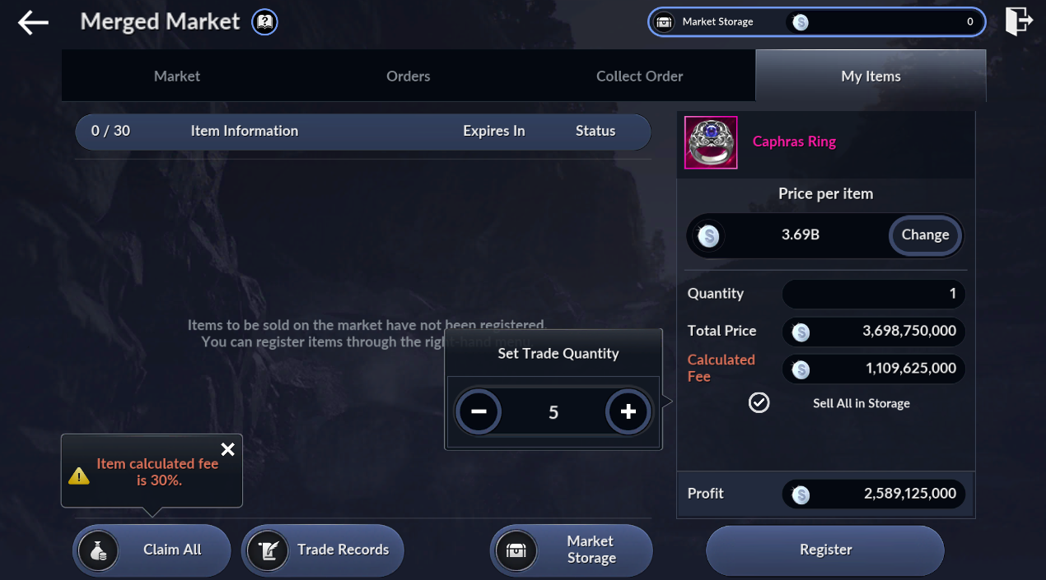The height and width of the screenshot is (580, 1046).
Task: Select the Caphras Ring item thumbnail
Action: (x=711, y=142)
